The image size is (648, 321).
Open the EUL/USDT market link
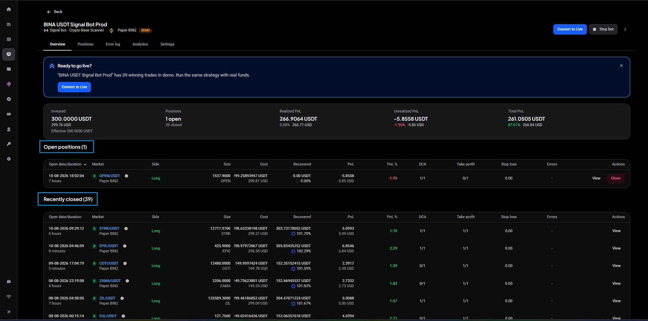[108, 316]
